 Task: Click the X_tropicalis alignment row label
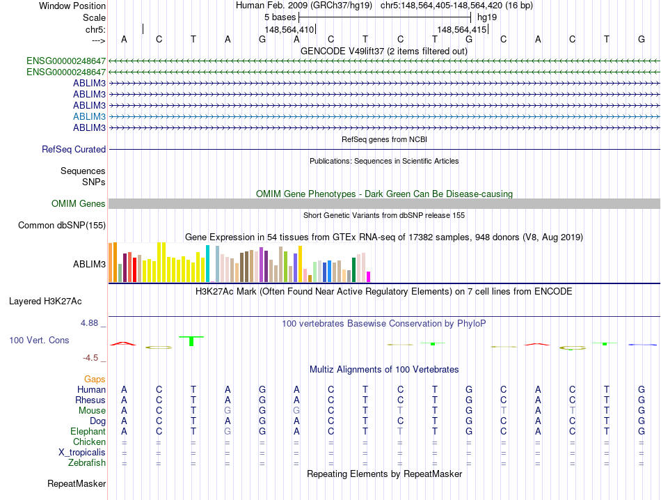pyautogui.click(x=82, y=453)
